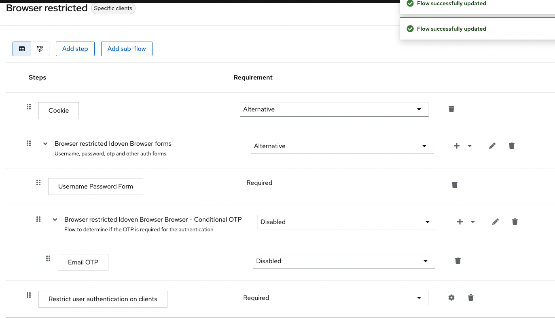Collapse the Conditional OTP sub-flow
The width and height of the screenshot is (555, 325).
[x=55, y=219]
